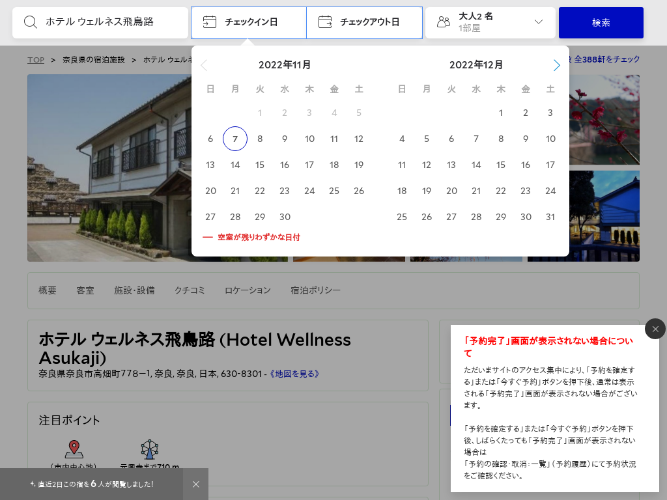Dismiss the recent viewers notification bar
The image size is (667, 500).
point(195,484)
